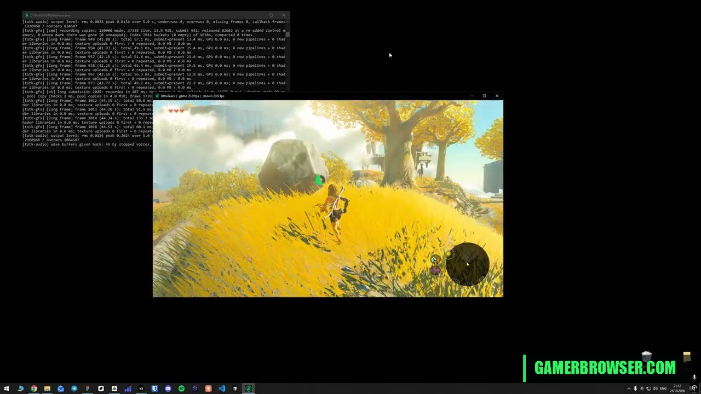Viewport: 701px width, 394px height.
Task: Click the console scrollbar's up arrow
Action: pos(288,22)
